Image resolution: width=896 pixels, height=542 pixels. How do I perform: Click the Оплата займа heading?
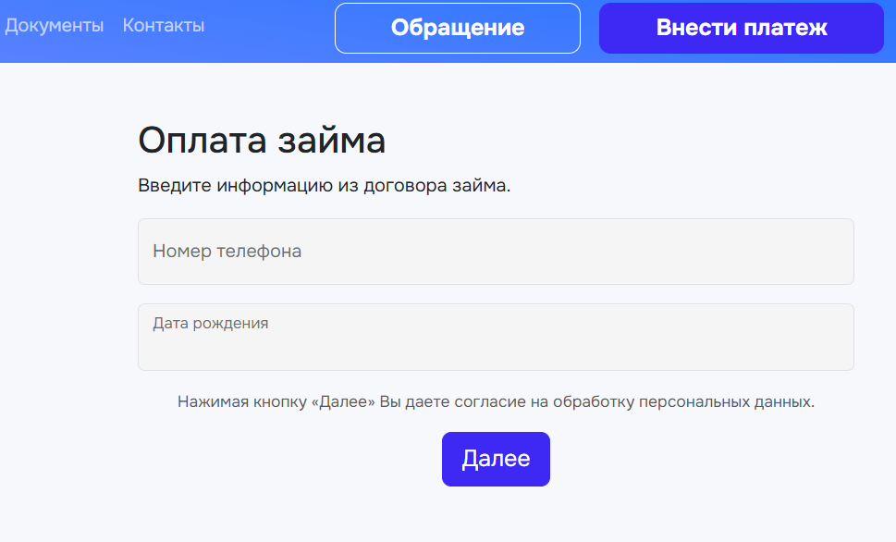pyautogui.click(x=262, y=140)
